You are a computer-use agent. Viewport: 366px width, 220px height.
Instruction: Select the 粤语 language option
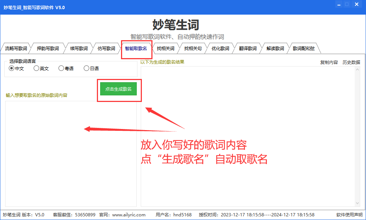(x=66, y=68)
